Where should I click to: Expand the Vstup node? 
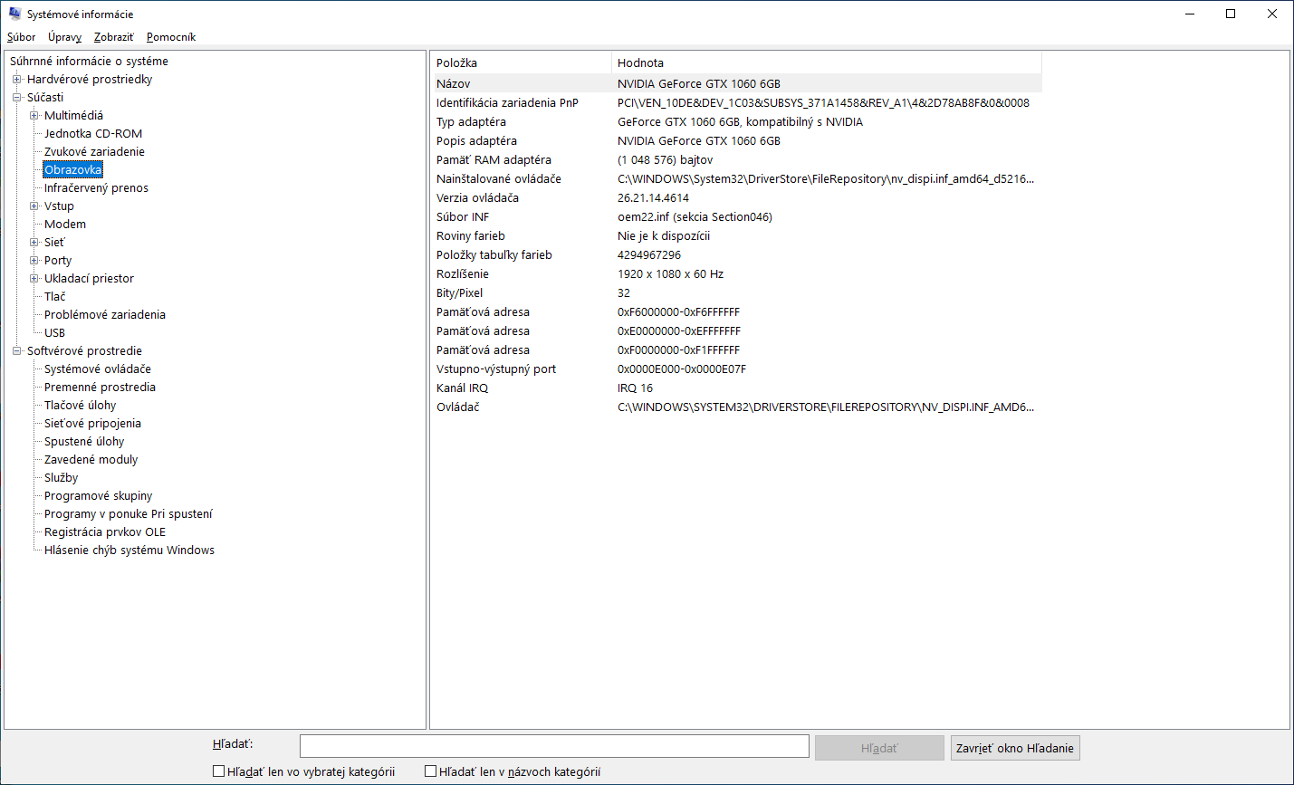click(x=34, y=206)
